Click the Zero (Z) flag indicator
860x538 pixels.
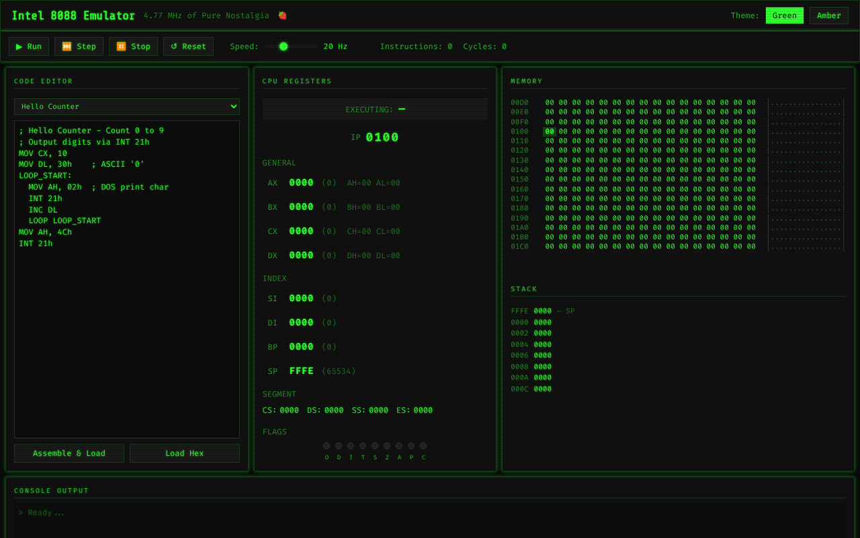click(x=387, y=446)
